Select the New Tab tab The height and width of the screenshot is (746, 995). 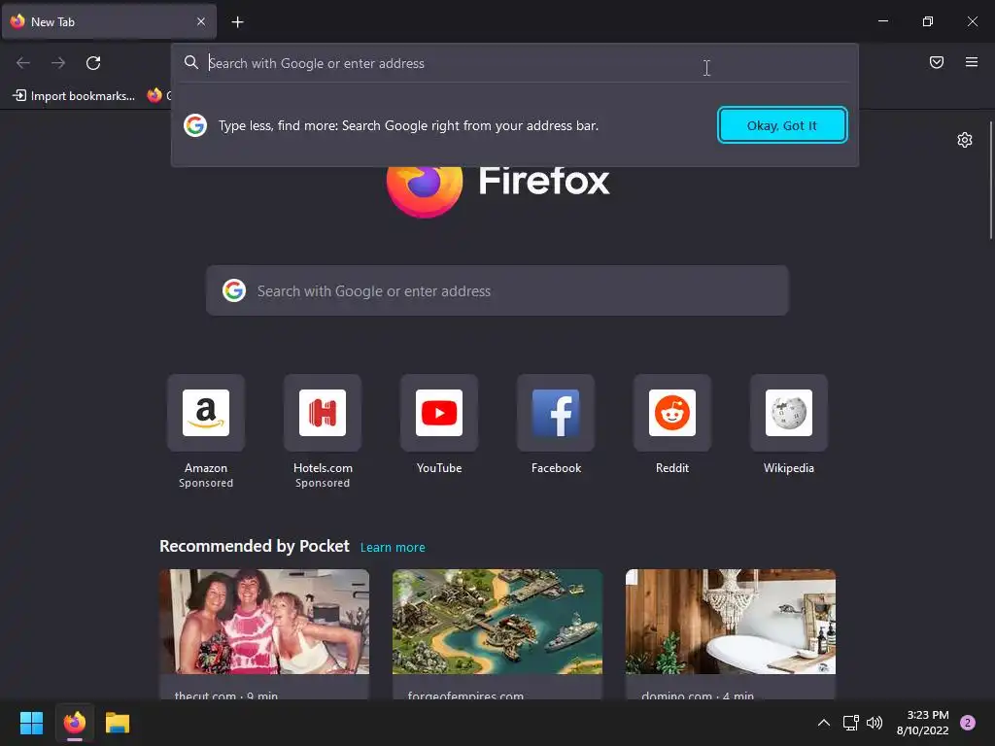point(109,21)
